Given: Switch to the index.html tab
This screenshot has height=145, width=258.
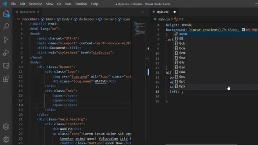Looking at the screenshot, I should tap(27, 12).
